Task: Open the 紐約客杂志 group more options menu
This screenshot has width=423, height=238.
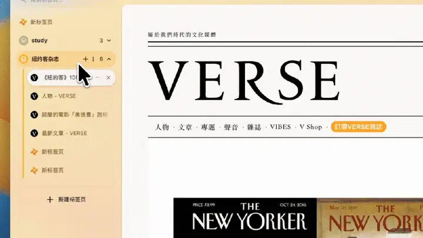Action: pos(93,59)
